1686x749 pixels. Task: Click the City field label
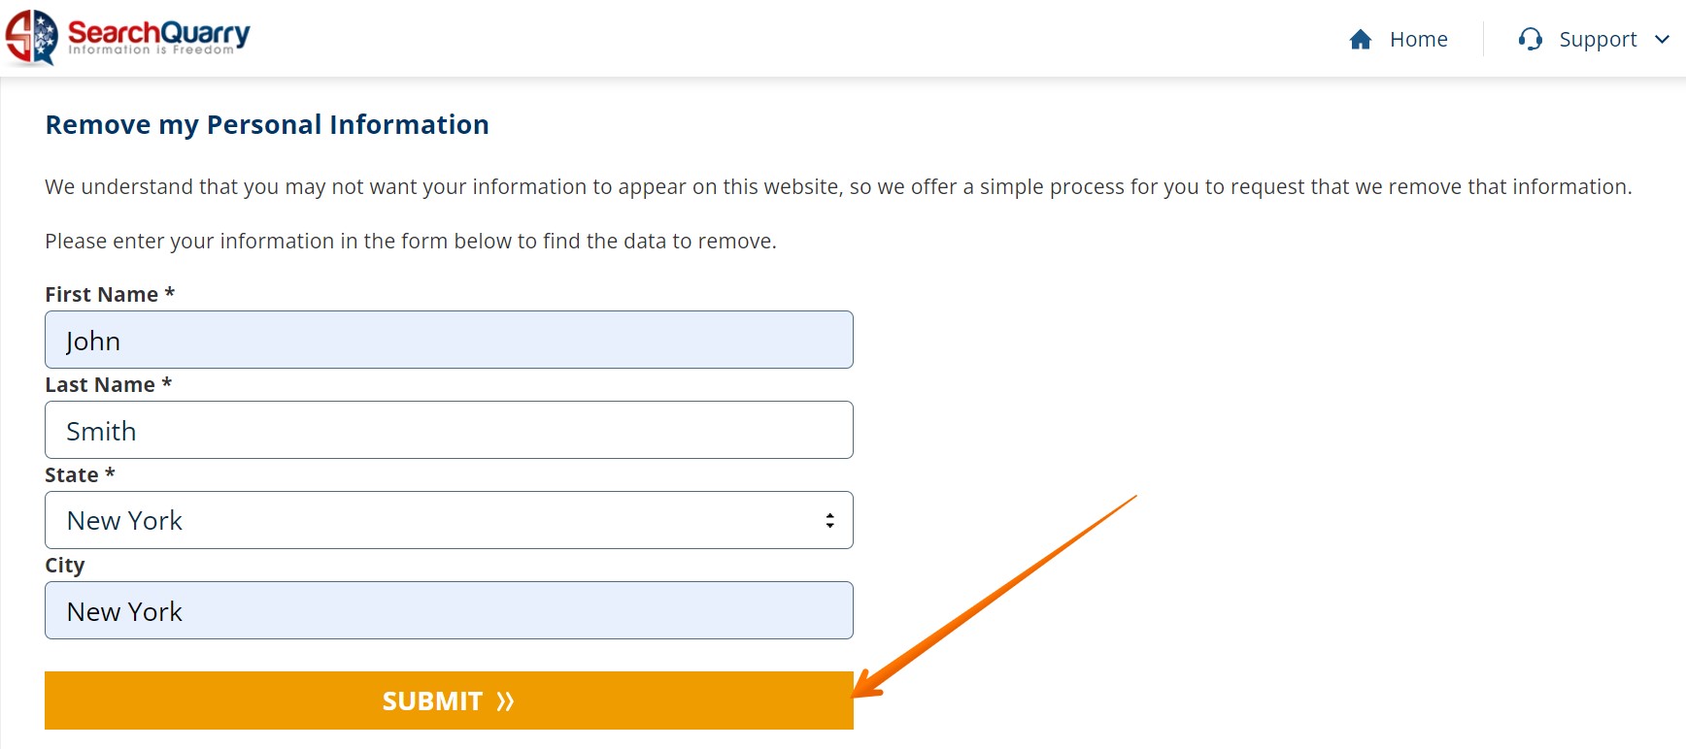tap(65, 566)
